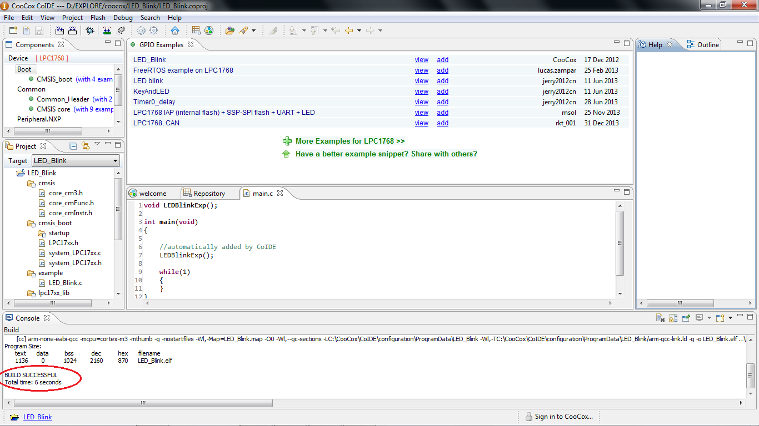759x426 pixels.
Task: Open the Debug menu
Action: click(123, 18)
